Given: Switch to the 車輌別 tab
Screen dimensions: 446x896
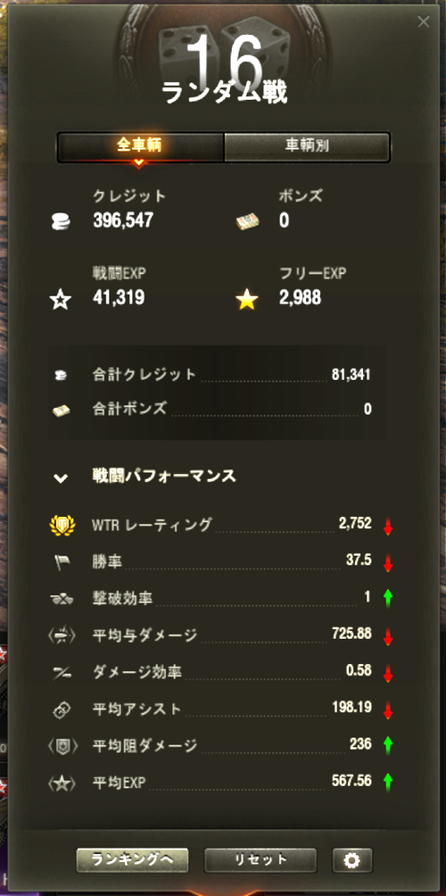Looking at the screenshot, I should [307, 147].
